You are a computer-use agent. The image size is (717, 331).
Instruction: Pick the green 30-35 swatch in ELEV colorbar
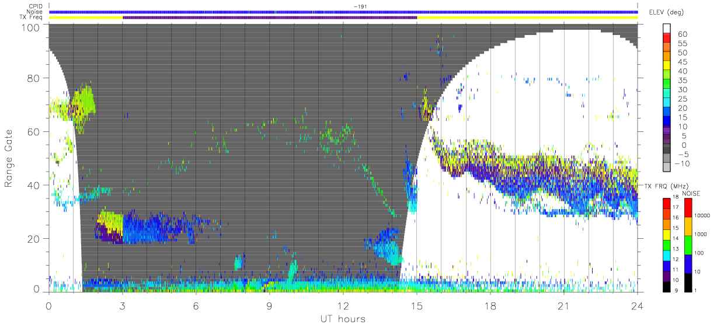(x=667, y=84)
